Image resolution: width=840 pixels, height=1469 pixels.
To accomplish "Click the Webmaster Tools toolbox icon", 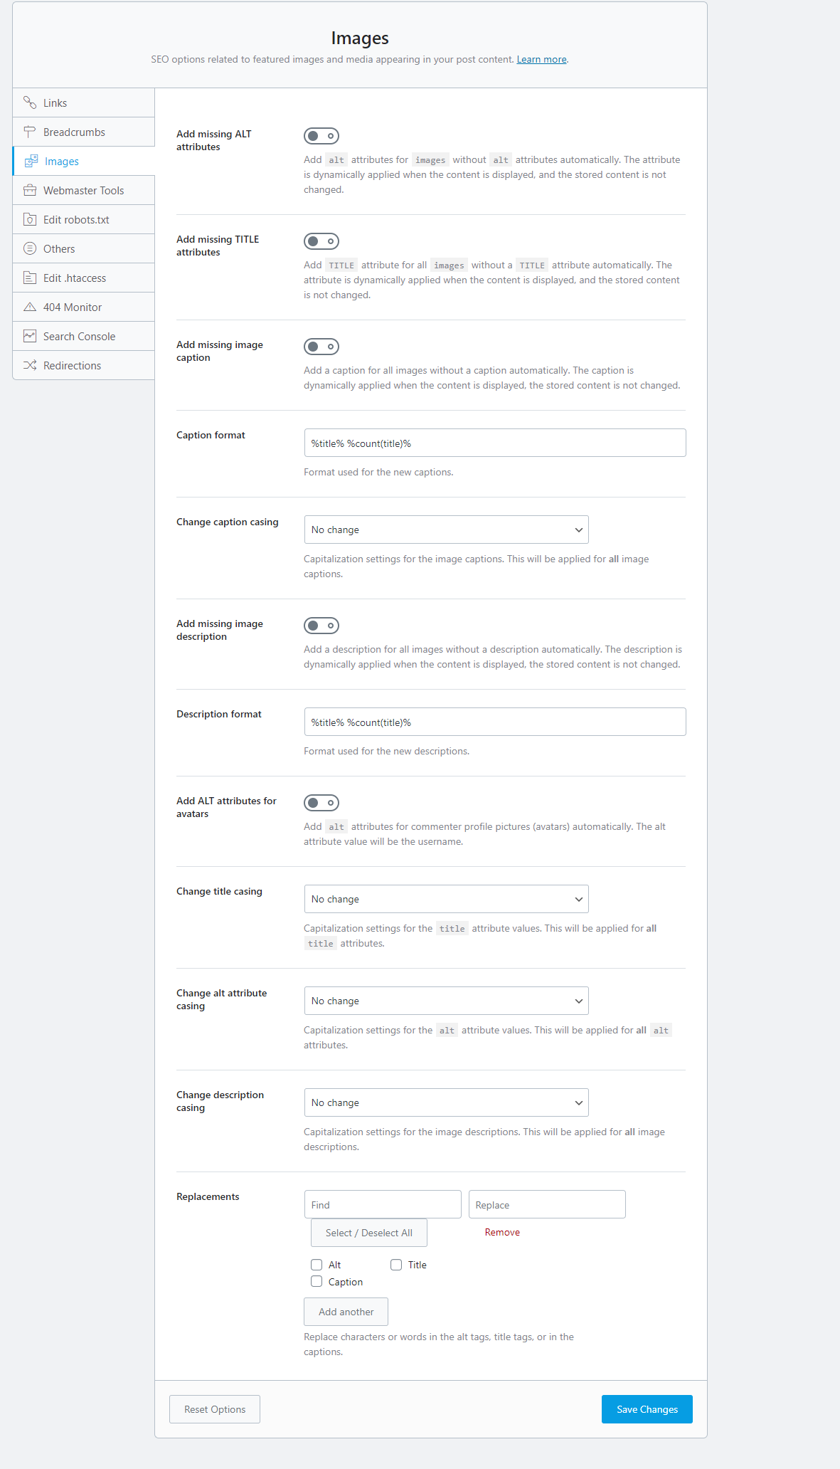I will pos(30,191).
